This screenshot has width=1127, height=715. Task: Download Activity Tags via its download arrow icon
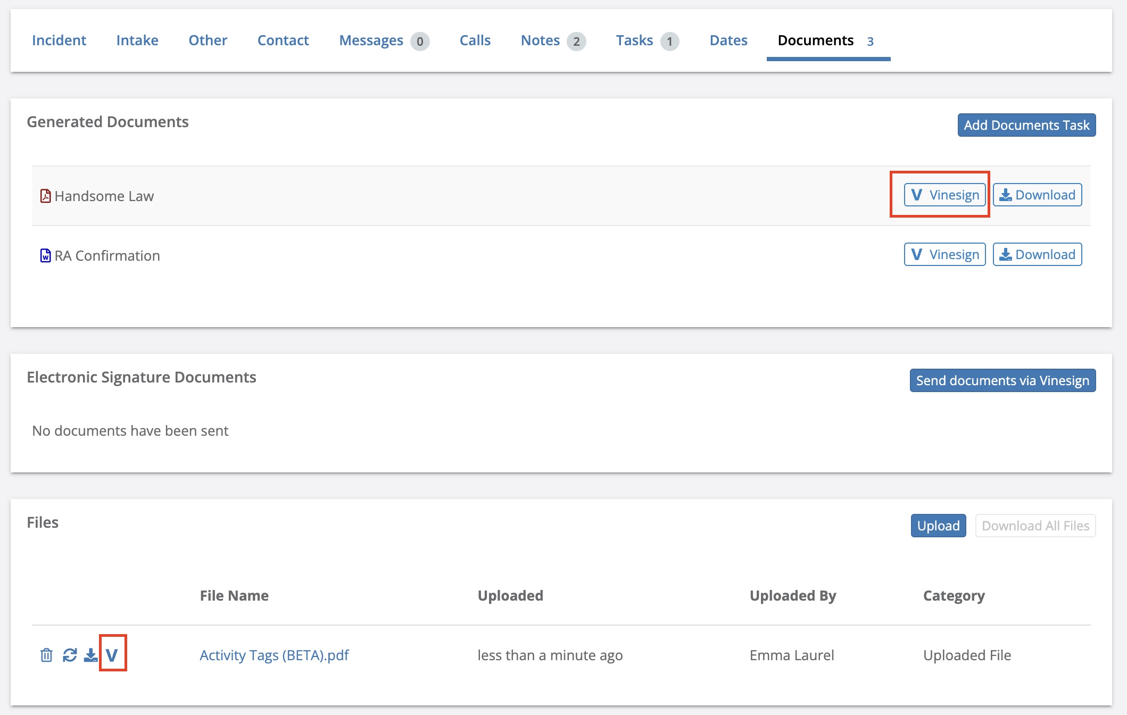tap(90, 655)
